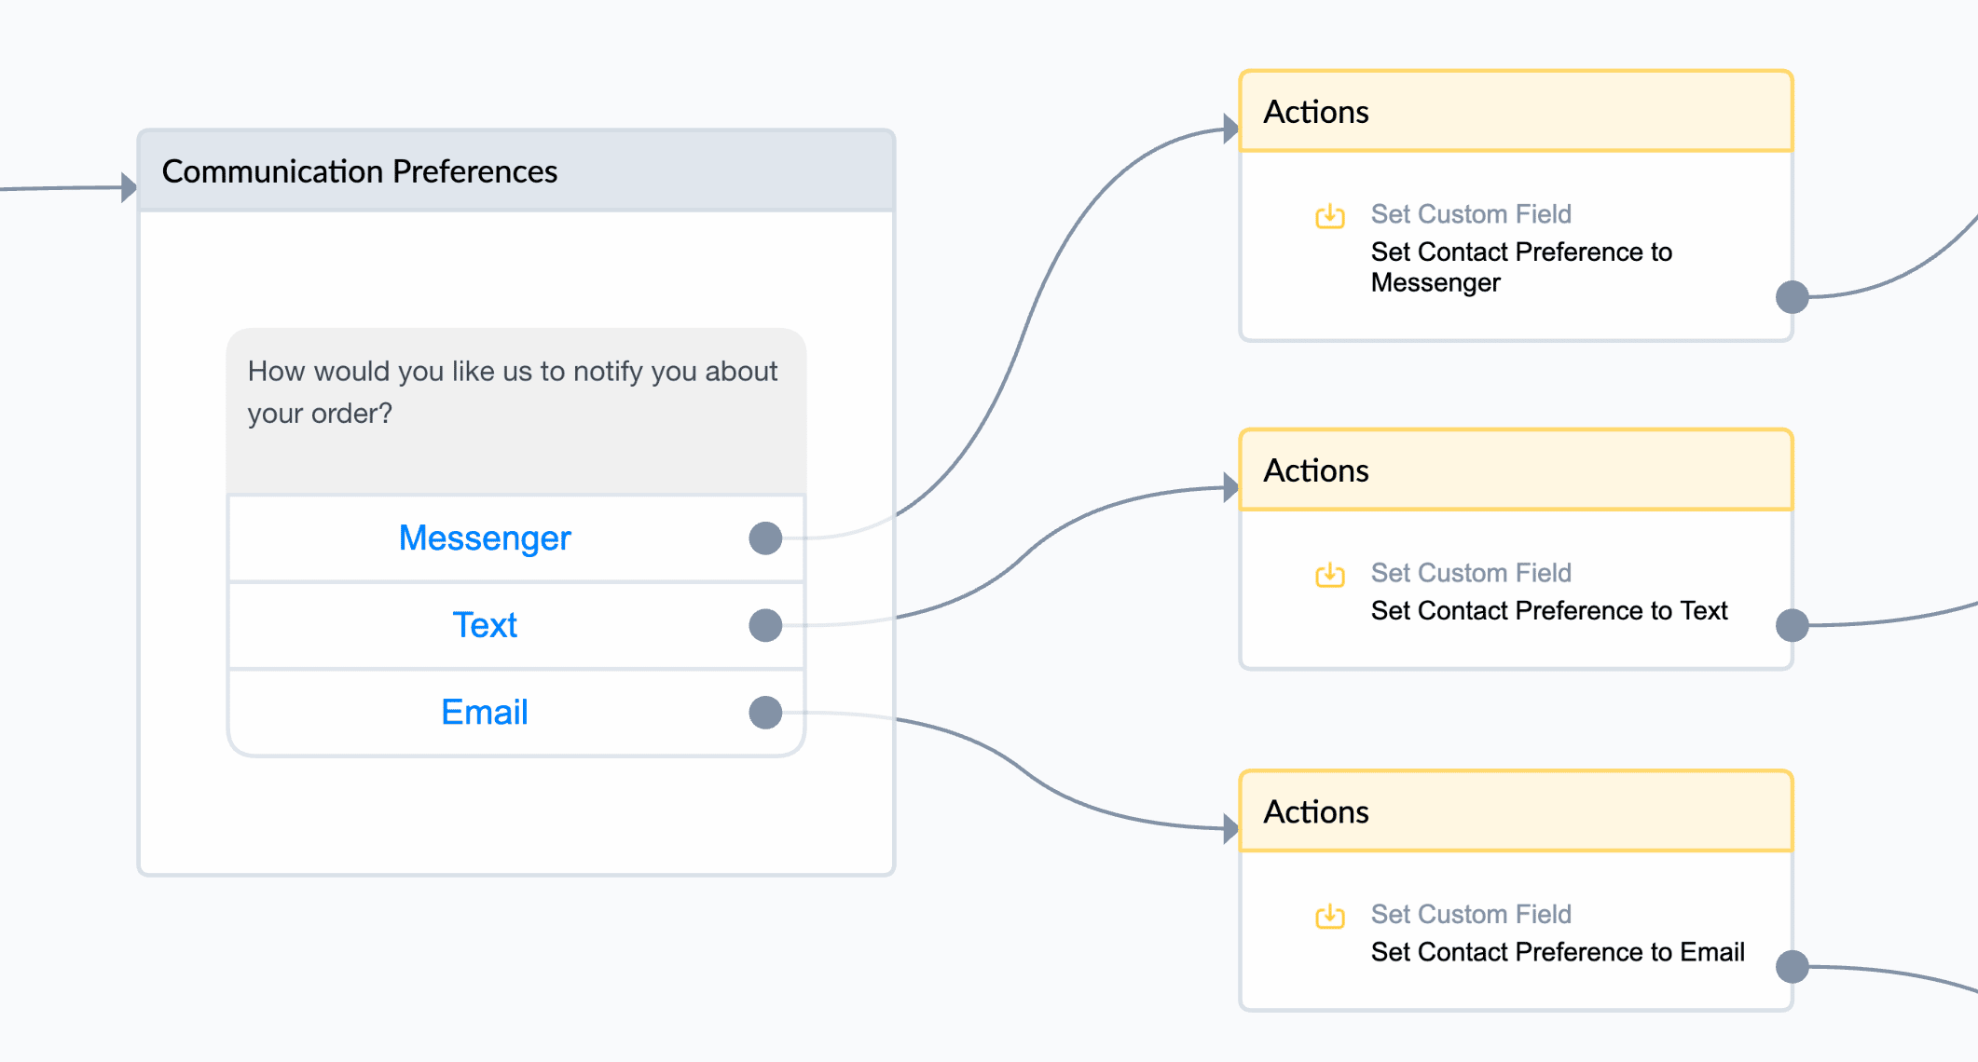Edit the notify-you-about-your-order message text

pos(513,392)
